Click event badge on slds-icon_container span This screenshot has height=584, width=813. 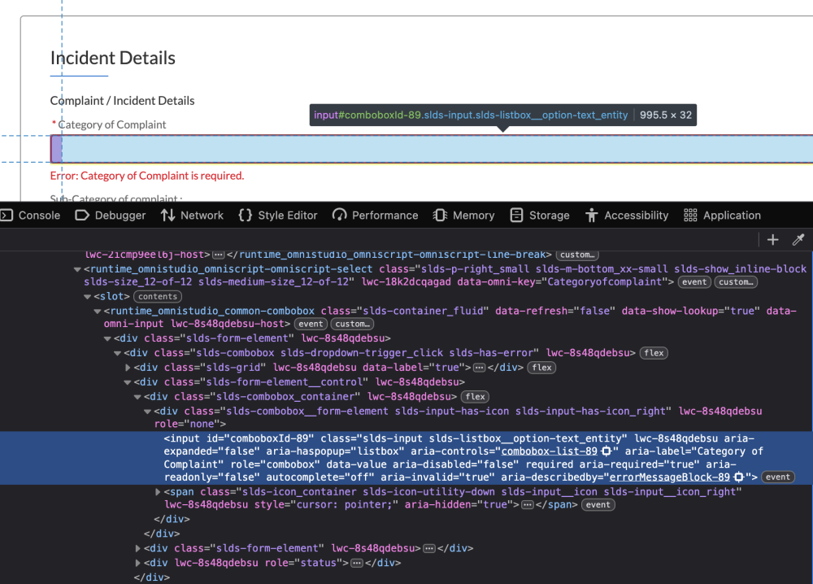click(x=598, y=505)
